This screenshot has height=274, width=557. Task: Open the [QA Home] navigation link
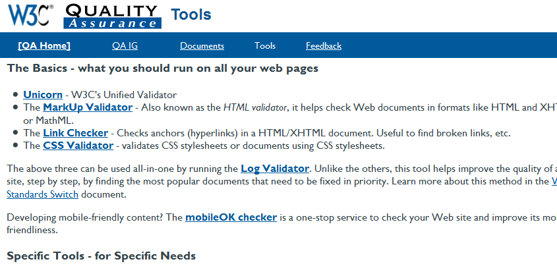pos(44,46)
